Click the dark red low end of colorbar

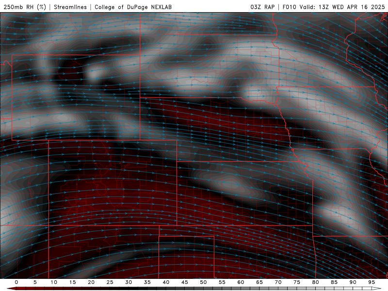click(11, 289)
